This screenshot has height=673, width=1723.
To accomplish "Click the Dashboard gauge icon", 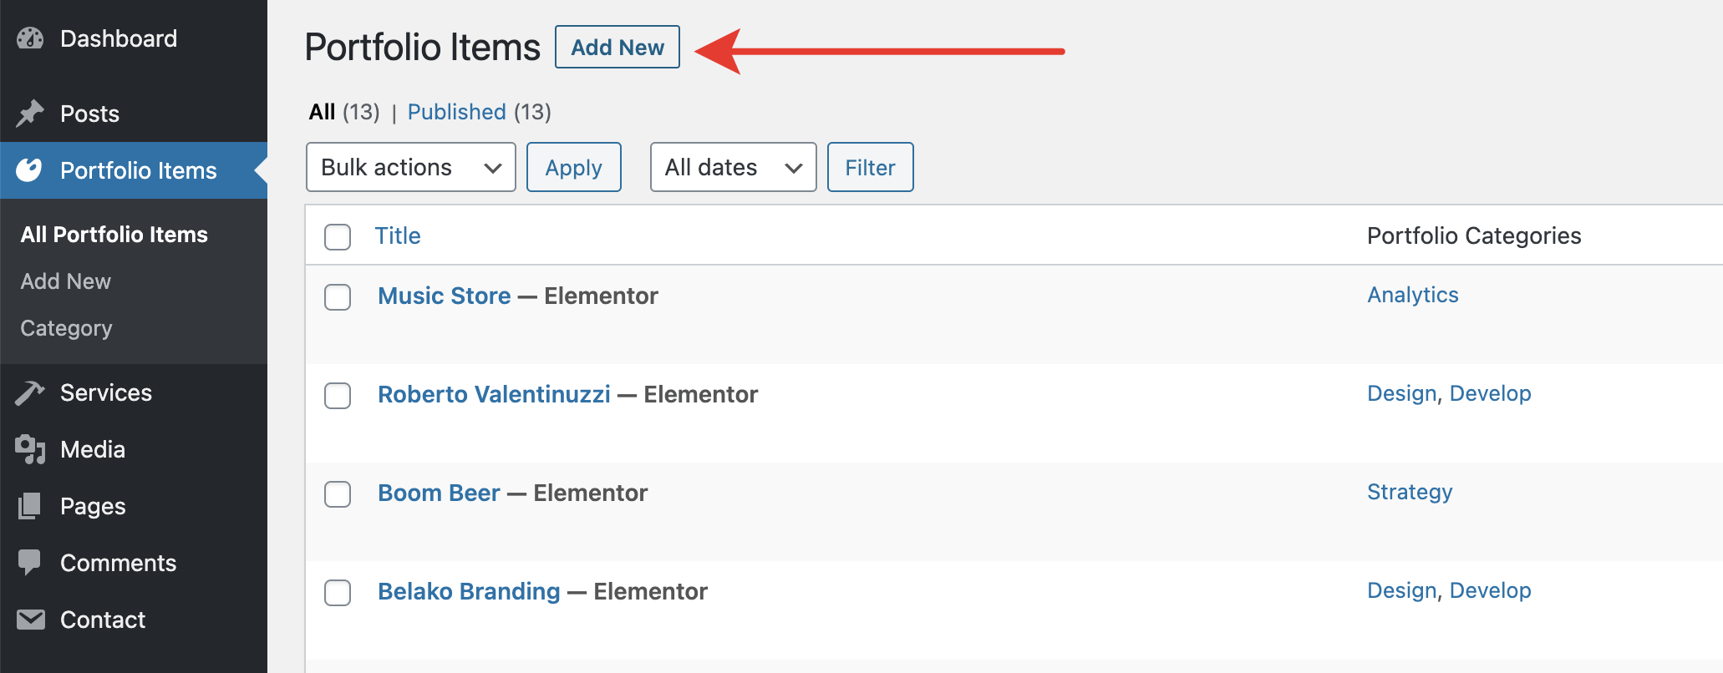I will pos(30,38).
